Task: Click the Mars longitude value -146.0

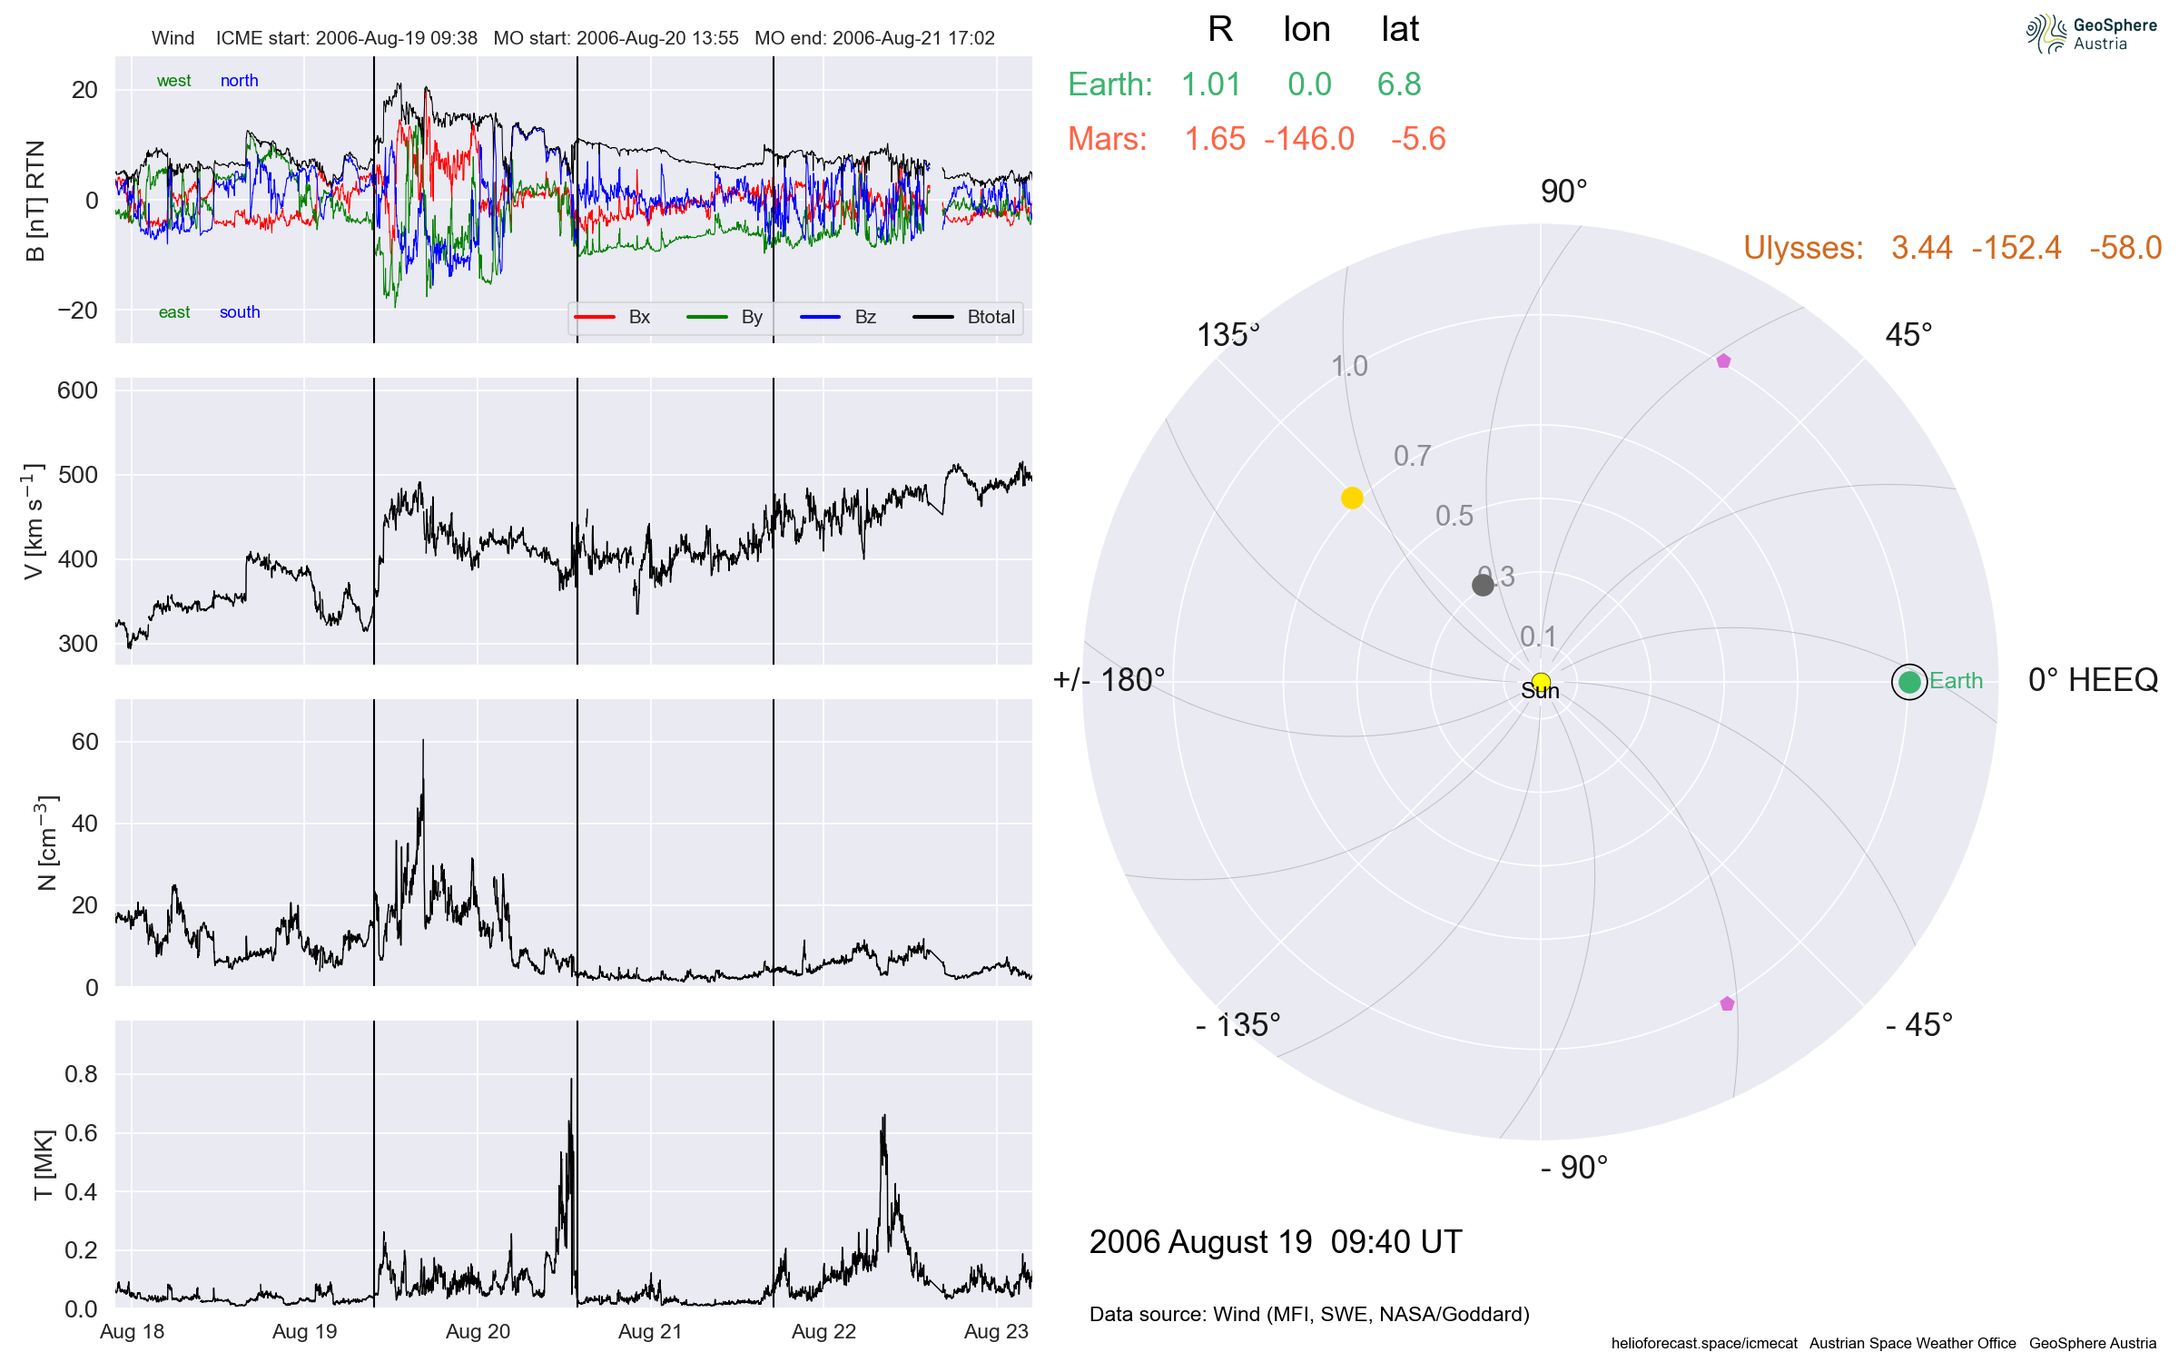Action: 1309,139
